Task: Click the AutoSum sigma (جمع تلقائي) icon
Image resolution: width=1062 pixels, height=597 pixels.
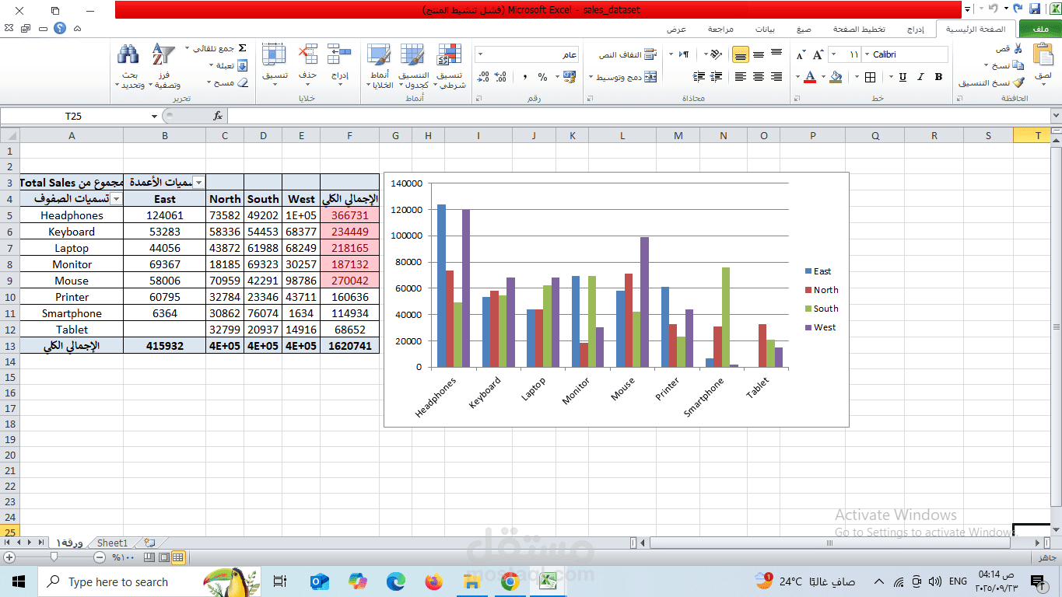Action: tap(242, 48)
